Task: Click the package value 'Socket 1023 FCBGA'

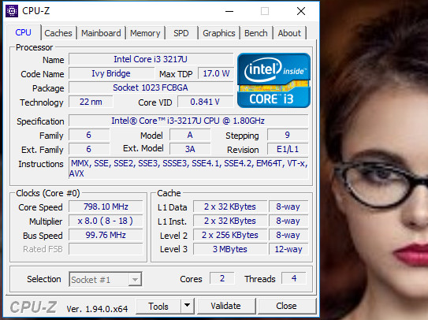Action: pyautogui.click(x=151, y=87)
